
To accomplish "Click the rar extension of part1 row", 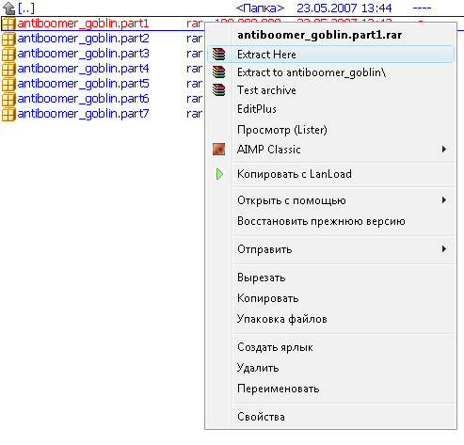I will (194, 24).
